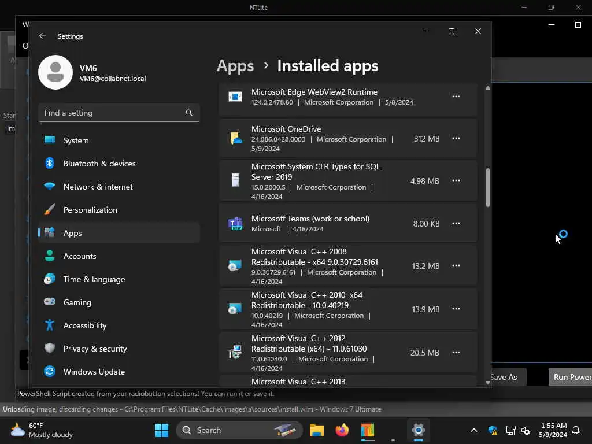The width and height of the screenshot is (592, 444).
Task: Open Gaming settings
Action: (x=119, y=302)
